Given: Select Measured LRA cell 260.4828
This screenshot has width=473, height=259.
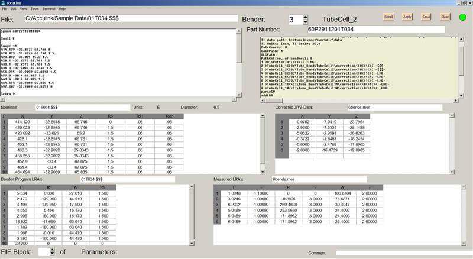Looking at the screenshot, I should click(x=289, y=205).
